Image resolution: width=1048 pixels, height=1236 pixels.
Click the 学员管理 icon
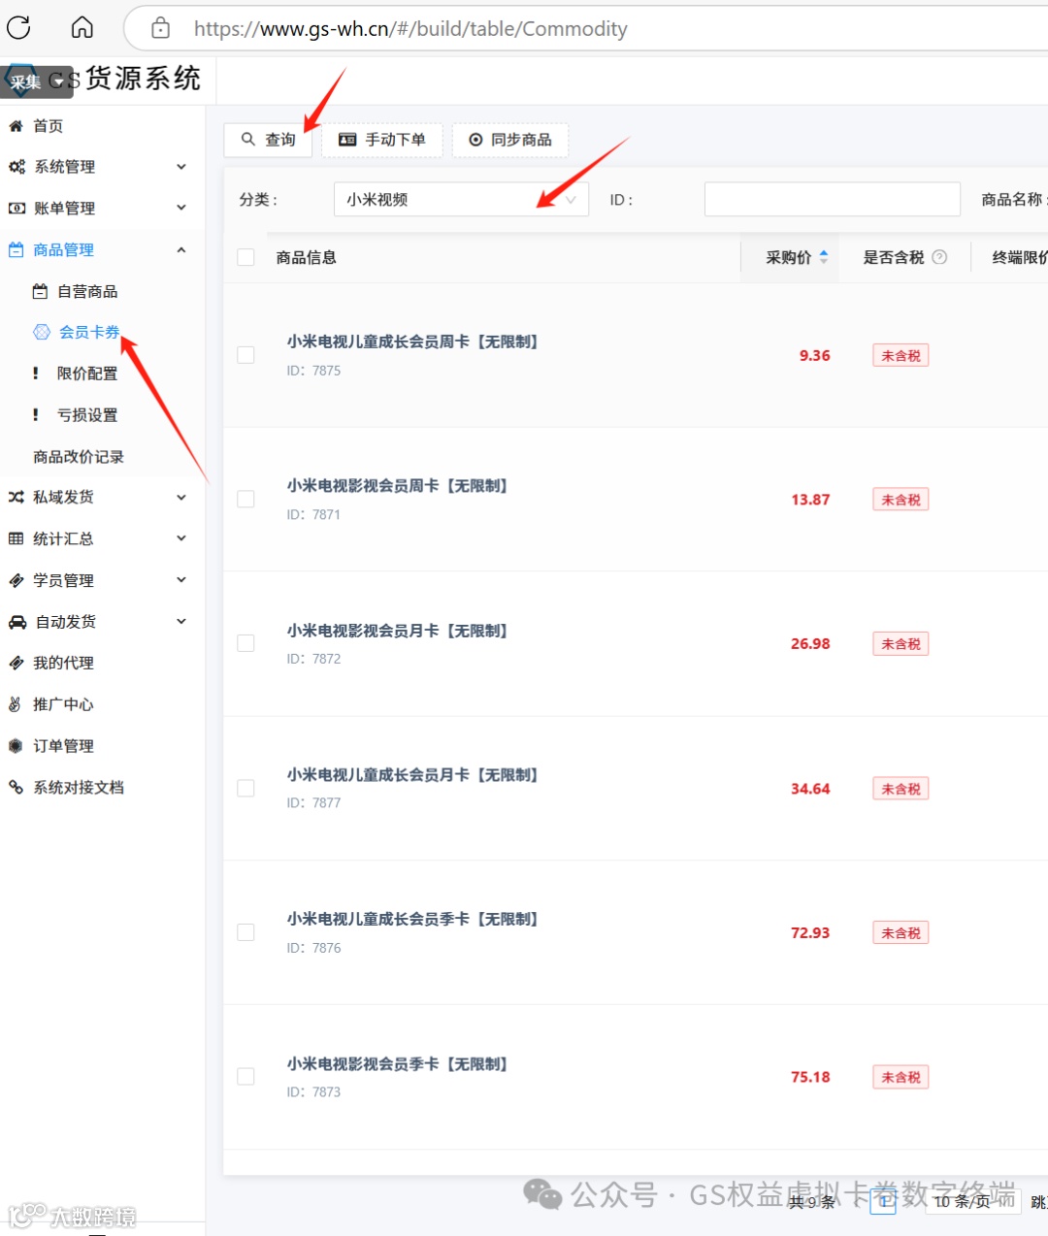[x=16, y=580]
